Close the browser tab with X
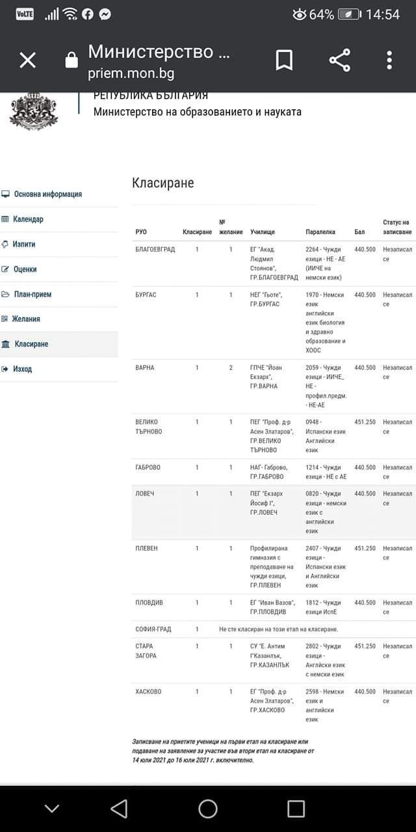 click(27, 60)
